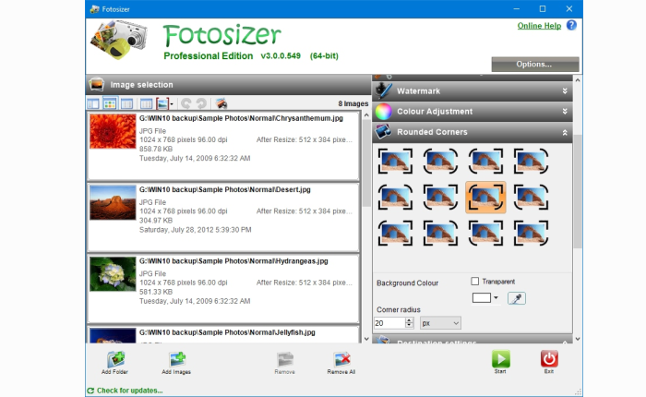Click the 'Background Colour' label
The image size is (646, 397).
point(408,283)
